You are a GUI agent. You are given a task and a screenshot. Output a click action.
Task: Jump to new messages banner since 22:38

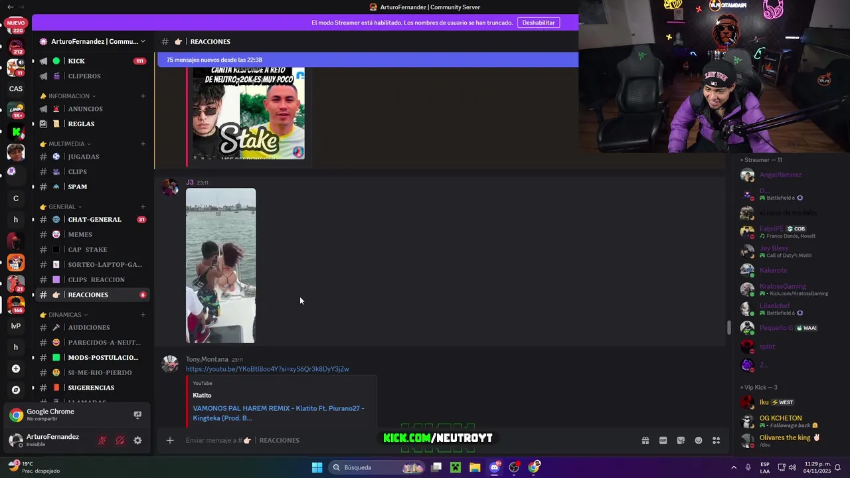[x=368, y=60]
